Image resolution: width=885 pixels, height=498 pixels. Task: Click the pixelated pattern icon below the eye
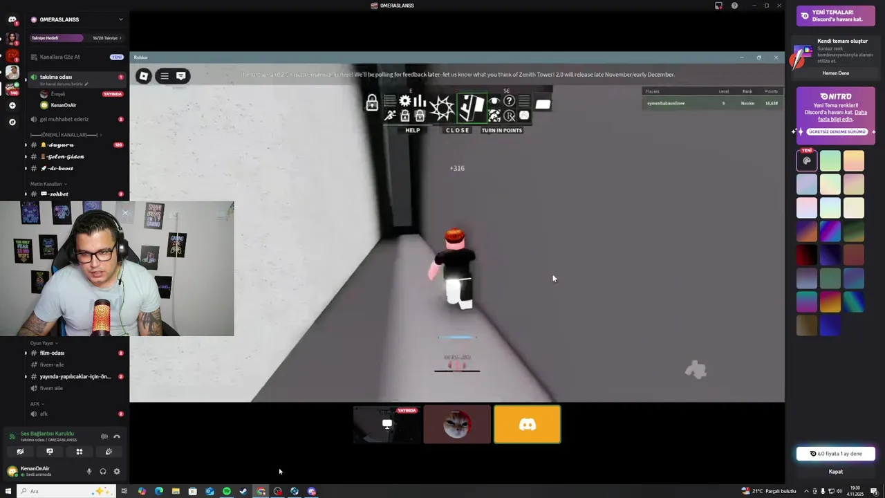click(x=494, y=116)
